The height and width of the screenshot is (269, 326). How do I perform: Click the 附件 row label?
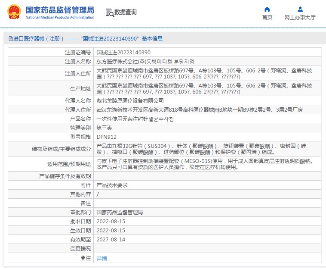(x=86, y=185)
